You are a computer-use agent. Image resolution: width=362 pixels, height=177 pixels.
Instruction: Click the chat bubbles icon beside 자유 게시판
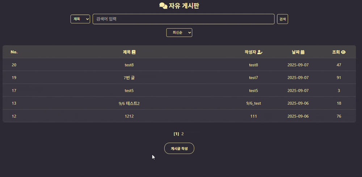tap(164, 6)
